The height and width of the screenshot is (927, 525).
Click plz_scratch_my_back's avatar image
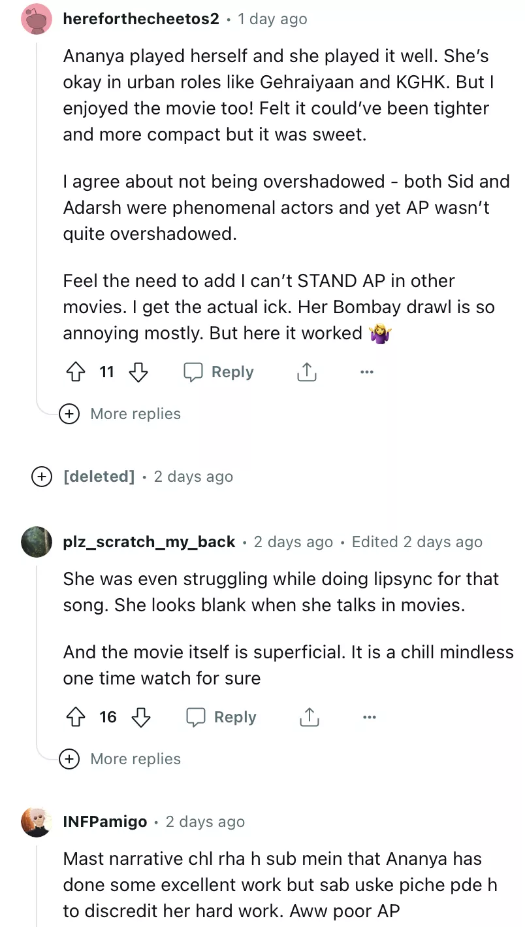click(x=37, y=542)
